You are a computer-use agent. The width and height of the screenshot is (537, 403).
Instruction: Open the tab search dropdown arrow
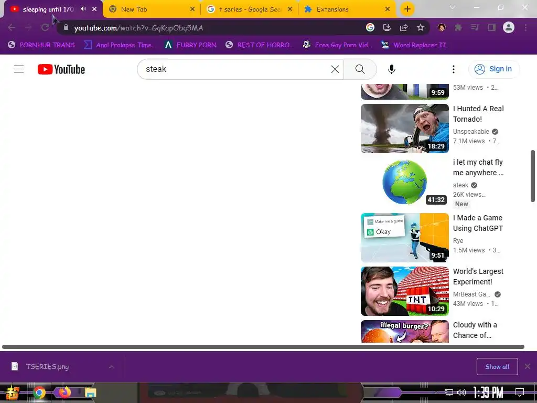click(453, 7)
